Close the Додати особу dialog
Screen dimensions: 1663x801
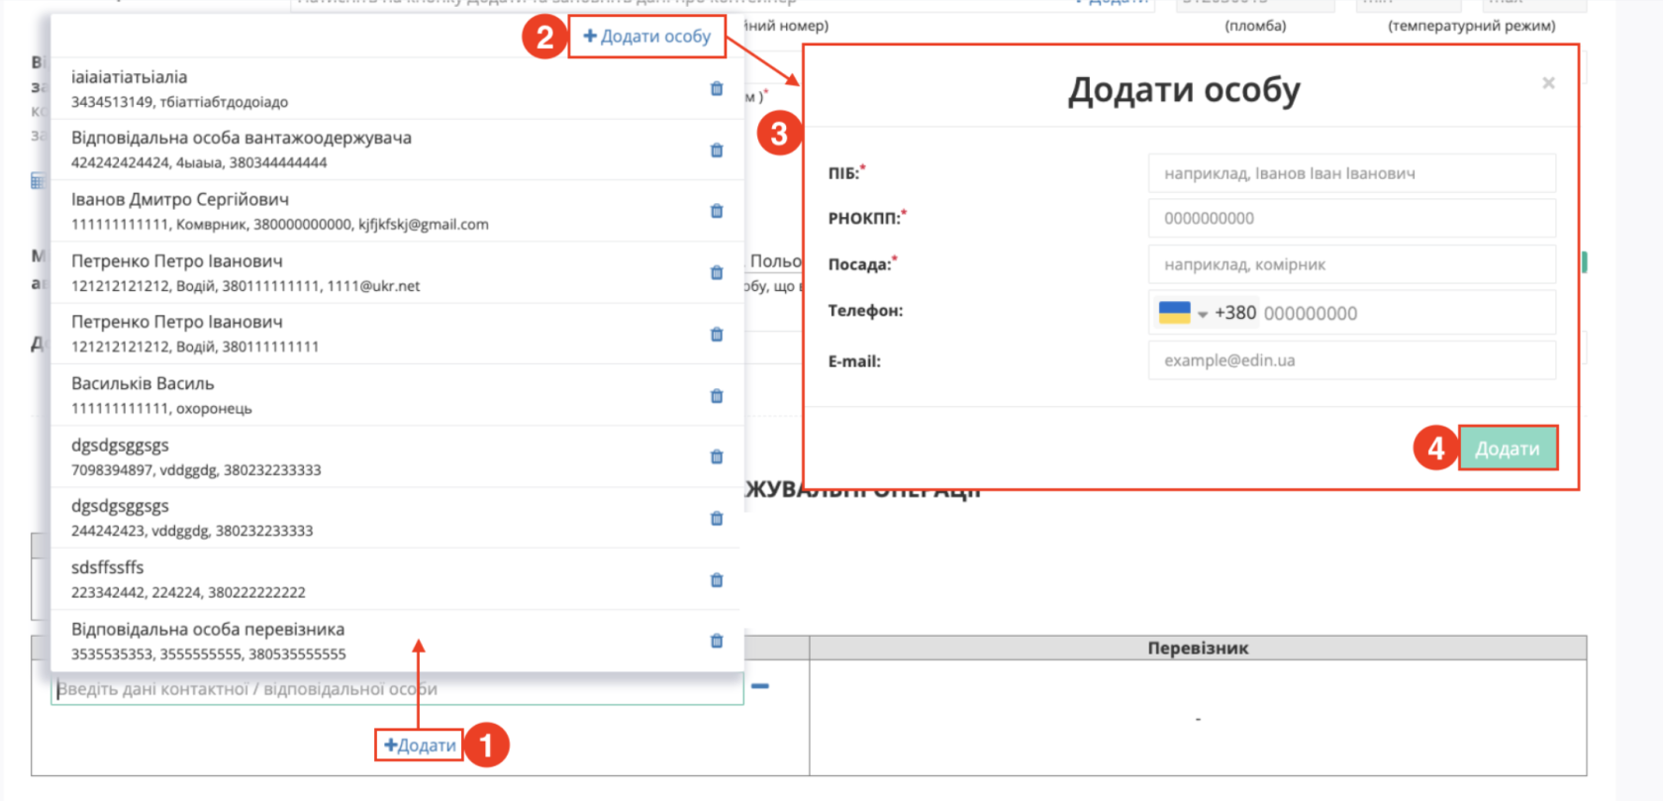(x=1548, y=83)
